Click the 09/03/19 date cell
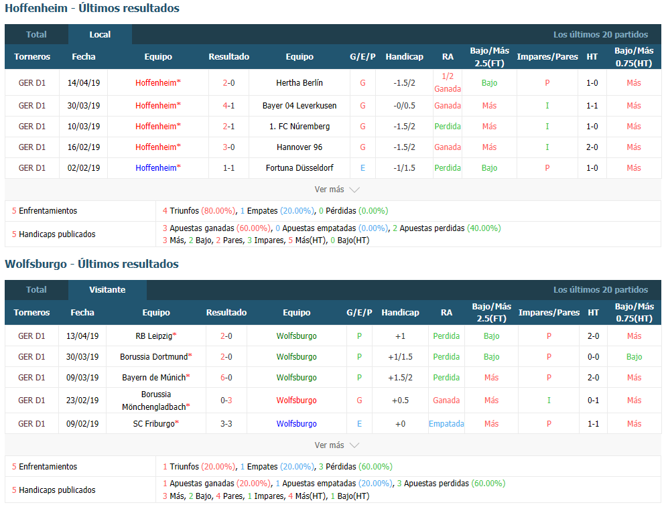 coord(82,378)
